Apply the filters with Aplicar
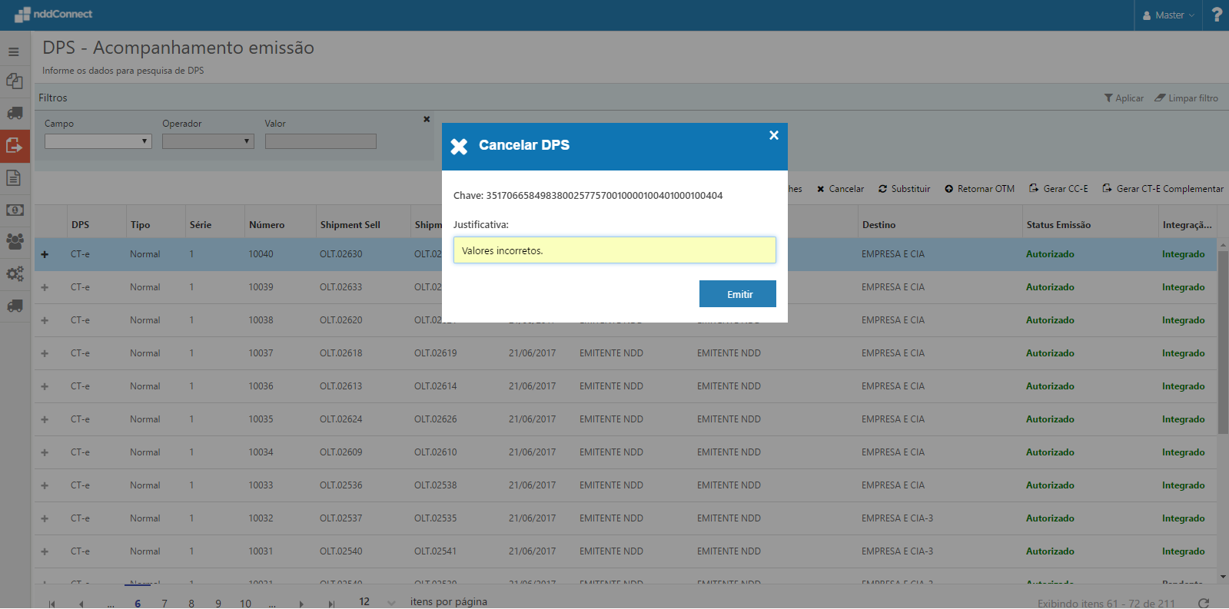 1124,98
